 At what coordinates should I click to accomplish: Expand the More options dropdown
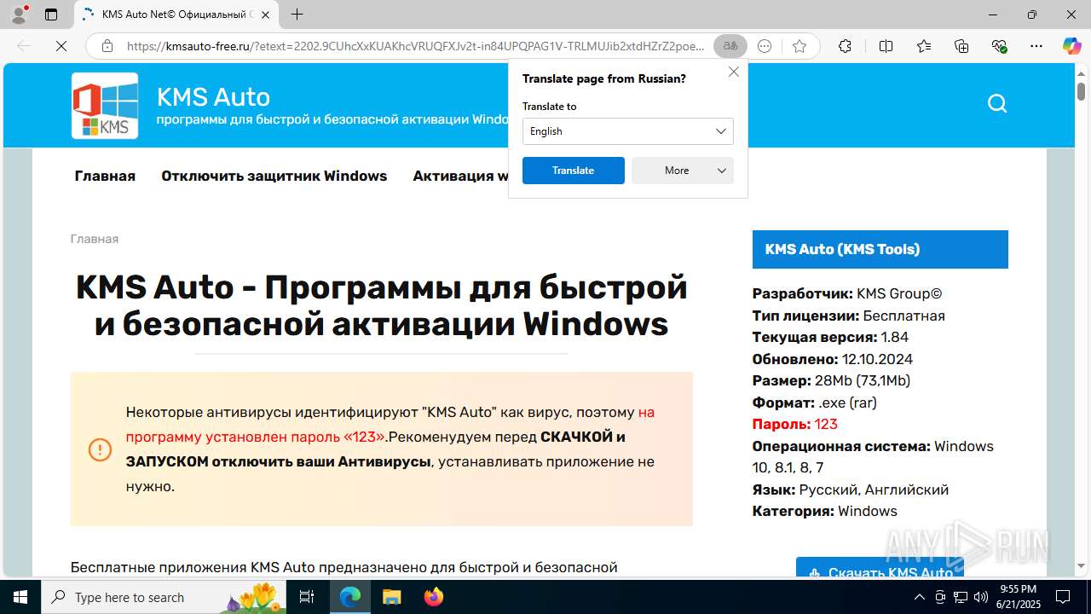coord(682,171)
